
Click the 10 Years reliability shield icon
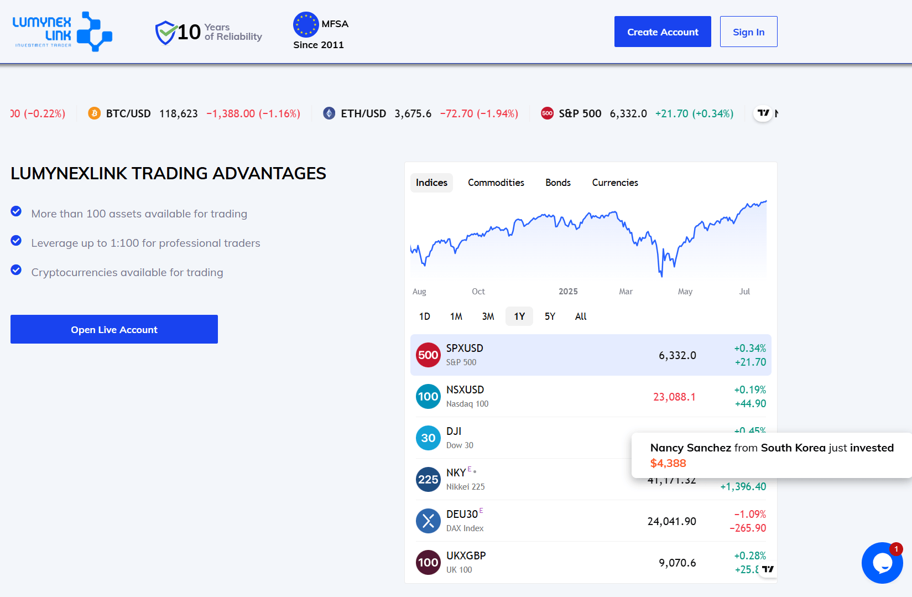165,33
